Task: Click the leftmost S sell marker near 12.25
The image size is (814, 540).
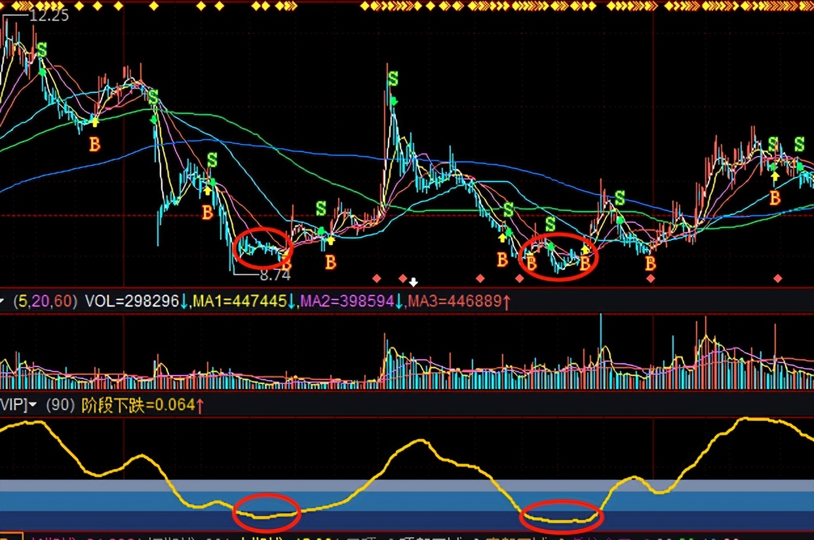Action: click(x=42, y=50)
